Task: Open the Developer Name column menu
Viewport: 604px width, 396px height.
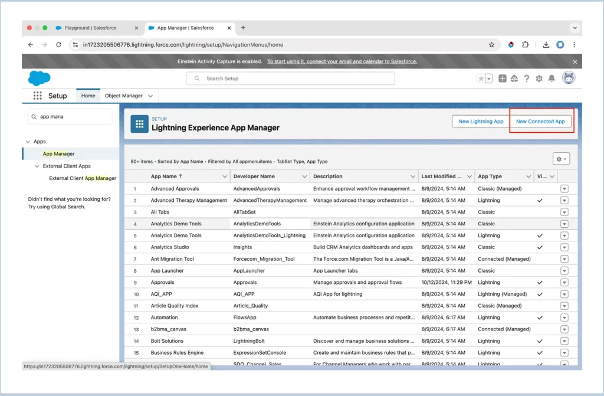Action: (x=304, y=176)
